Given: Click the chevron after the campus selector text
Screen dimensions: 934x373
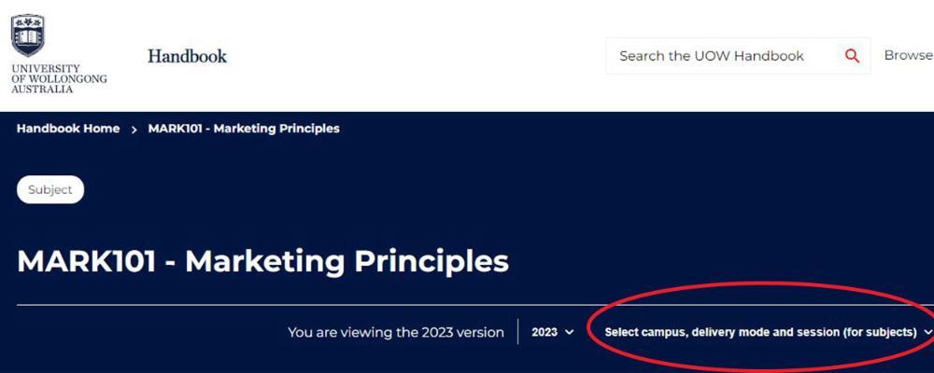Looking at the screenshot, I should tap(927, 332).
